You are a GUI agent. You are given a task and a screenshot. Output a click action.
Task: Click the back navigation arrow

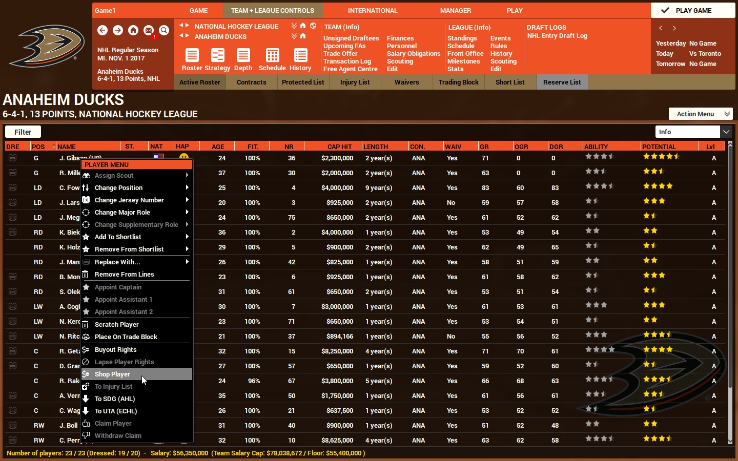coord(102,31)
